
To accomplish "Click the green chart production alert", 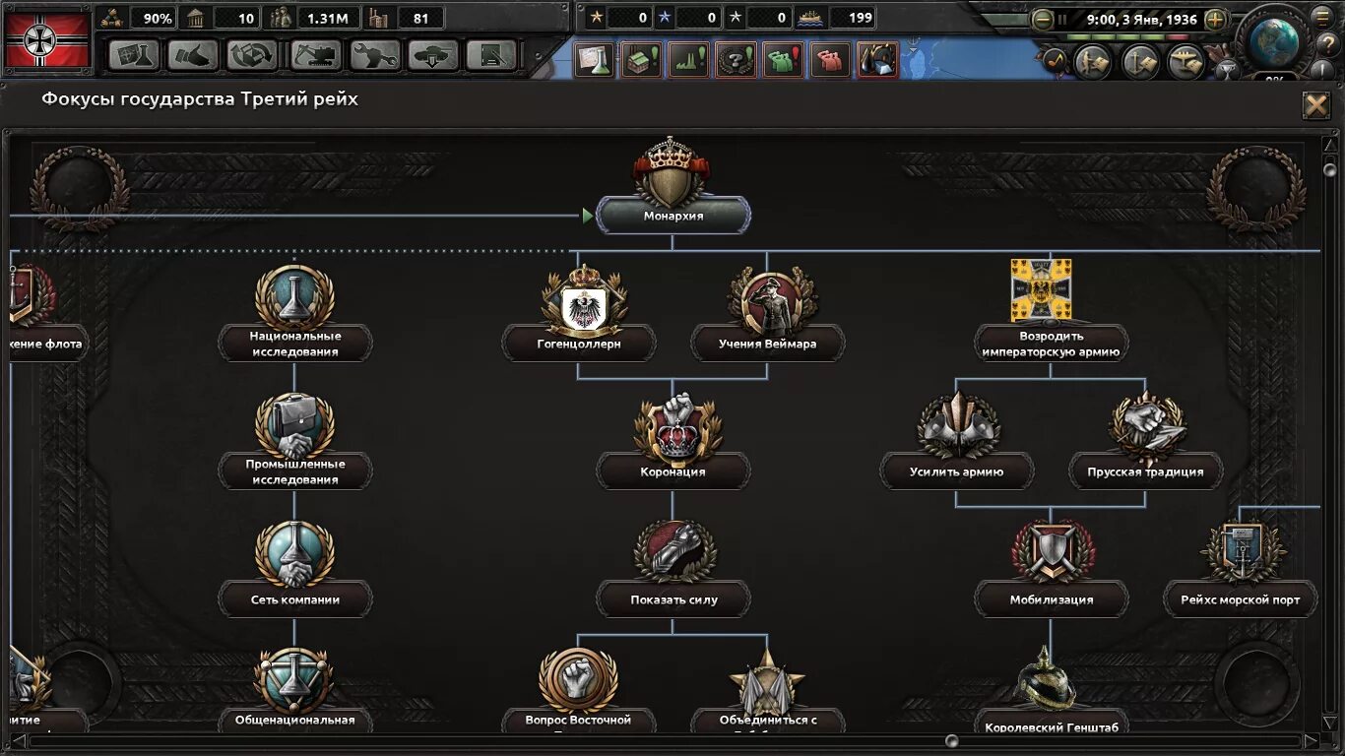I will click(688, 60).
